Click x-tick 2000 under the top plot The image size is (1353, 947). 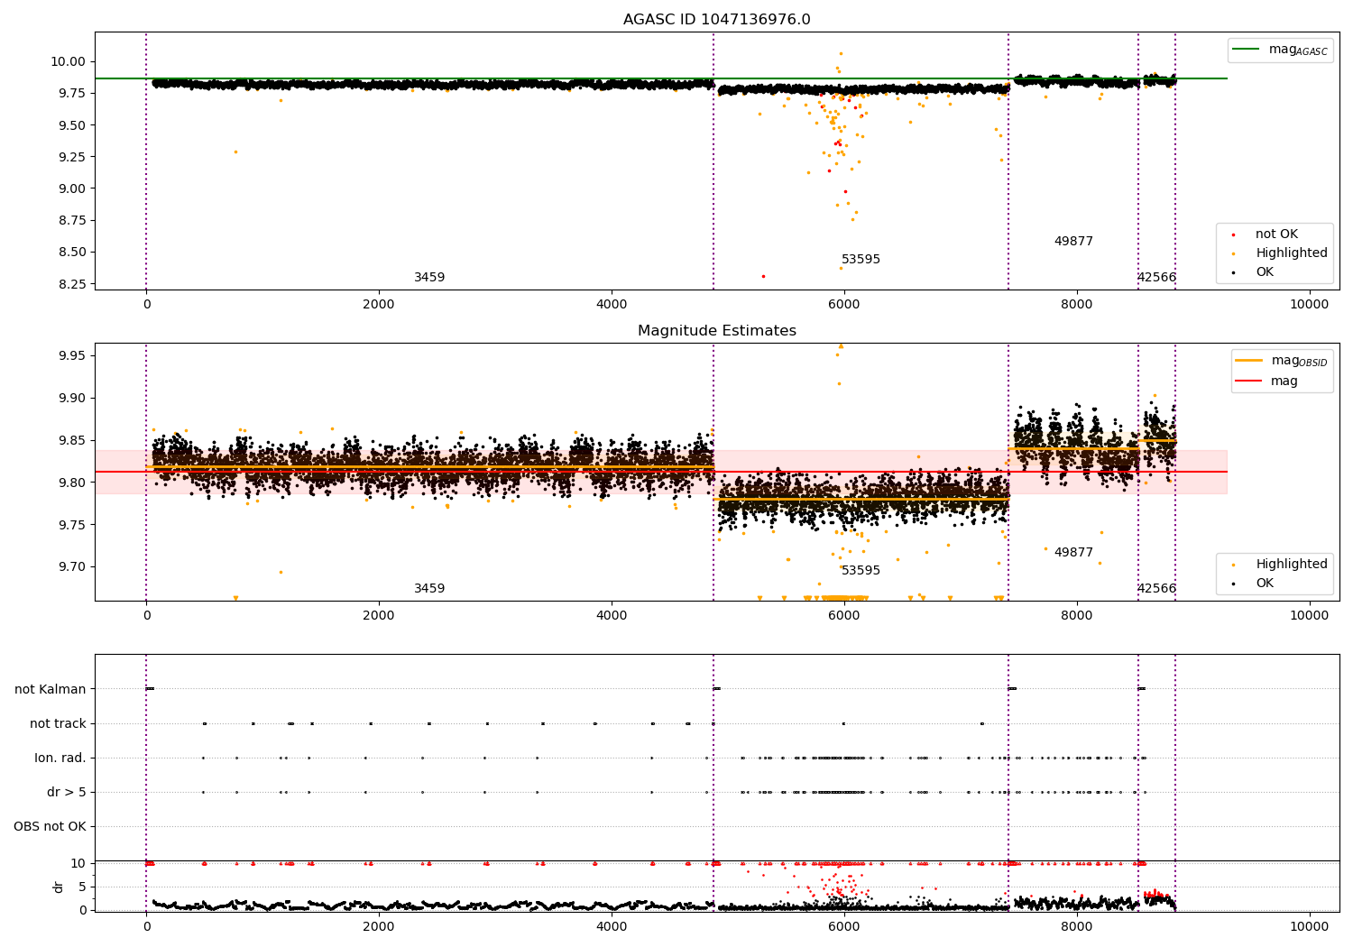[x=379, y=304]
